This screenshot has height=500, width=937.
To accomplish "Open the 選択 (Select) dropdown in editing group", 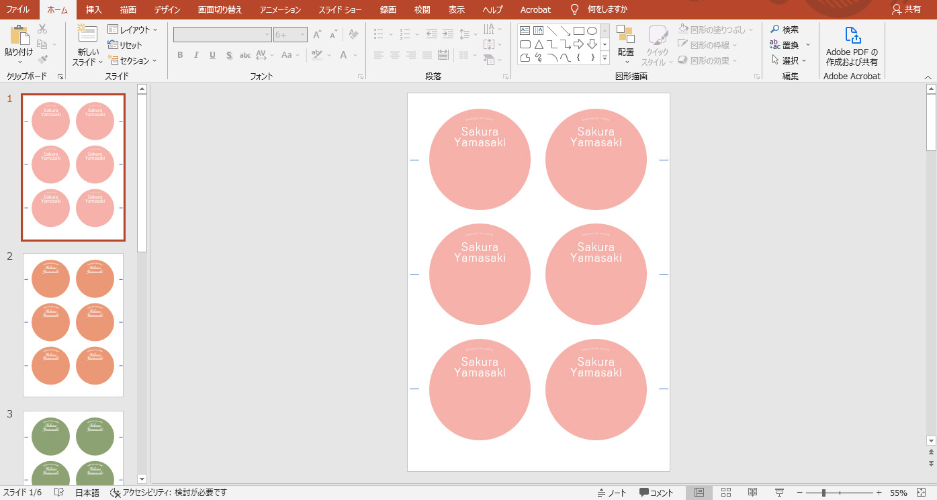I will pos(789,60).
